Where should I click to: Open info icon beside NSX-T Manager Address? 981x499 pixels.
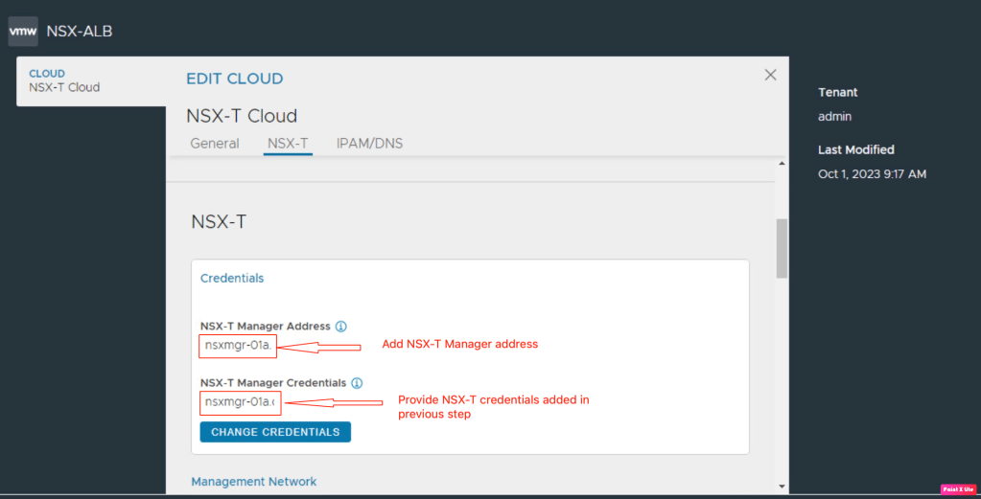[x=340, y=326]
